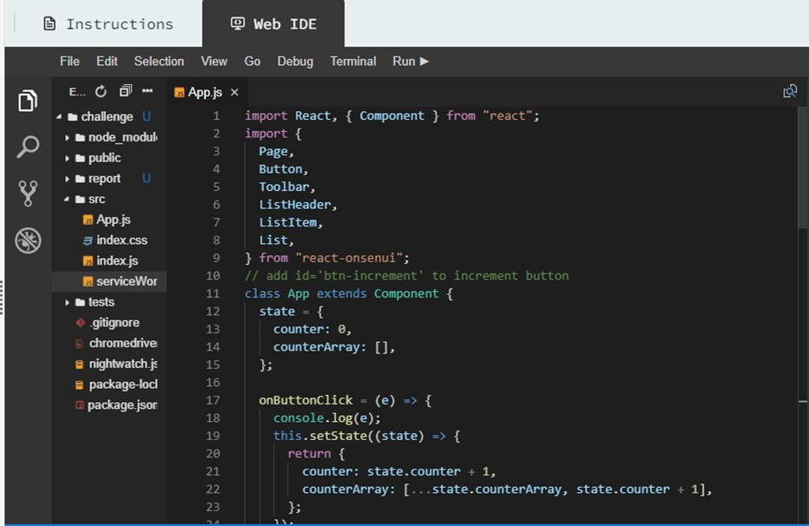This screenshot has width=809, height=526.
Task: Click the icon beside nightwatch.js
Action: point(80,364)
